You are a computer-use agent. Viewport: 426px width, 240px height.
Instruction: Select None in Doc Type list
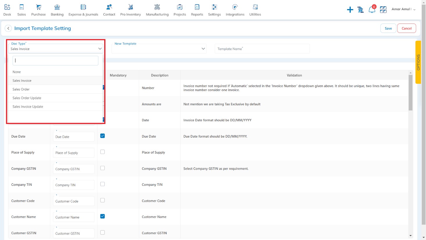[x=55, y=72]
